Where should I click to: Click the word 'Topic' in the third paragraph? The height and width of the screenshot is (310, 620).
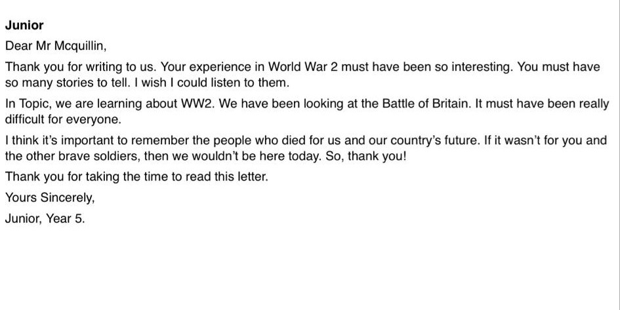tap(35, 104)
